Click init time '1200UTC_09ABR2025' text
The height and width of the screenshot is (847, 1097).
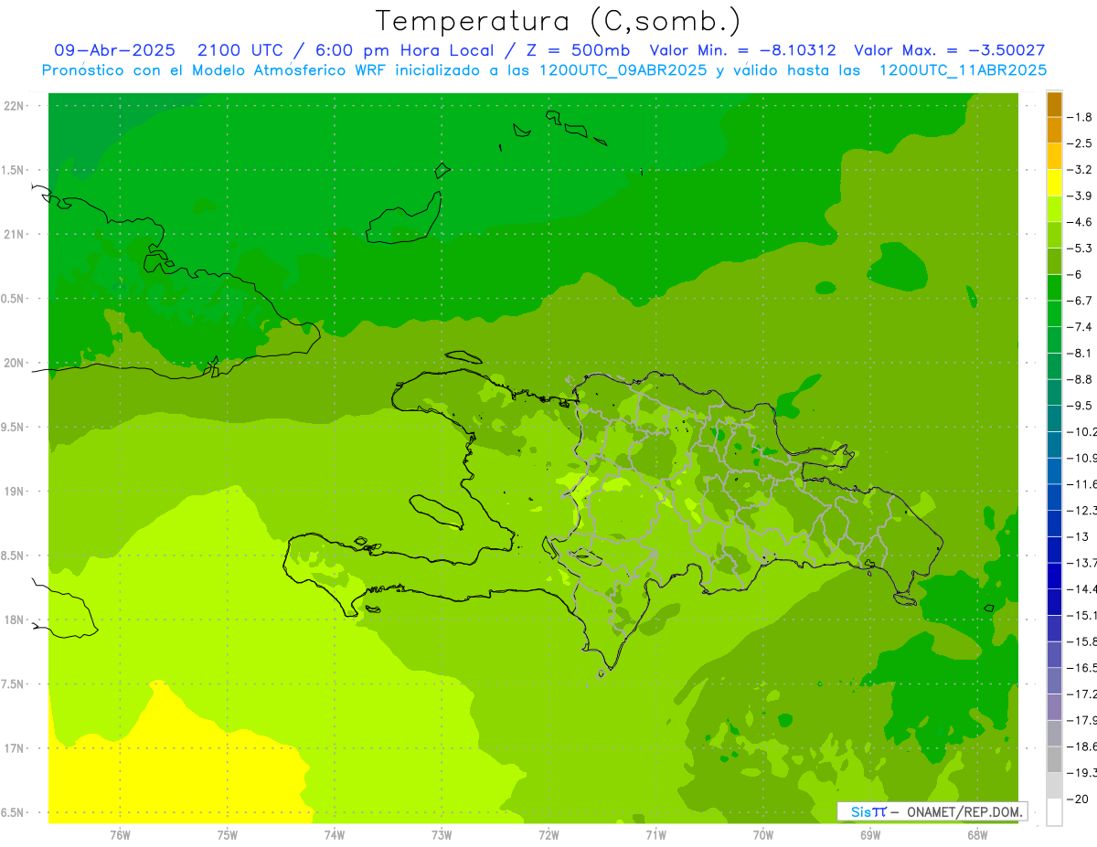tap(623, 70)
